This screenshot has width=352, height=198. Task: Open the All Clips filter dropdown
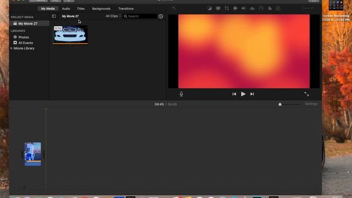click(113, 16)
